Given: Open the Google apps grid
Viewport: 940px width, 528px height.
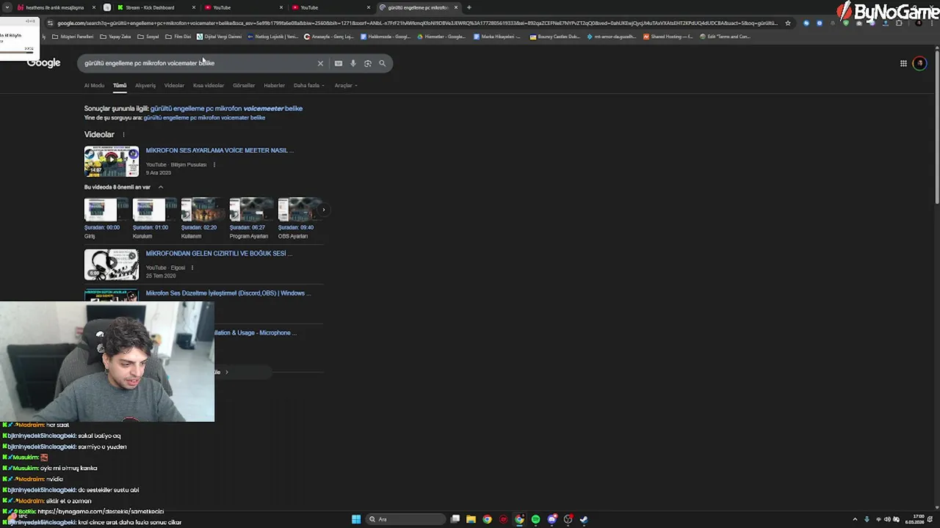Looking at the screenshot, I should (x=903, y=63).
